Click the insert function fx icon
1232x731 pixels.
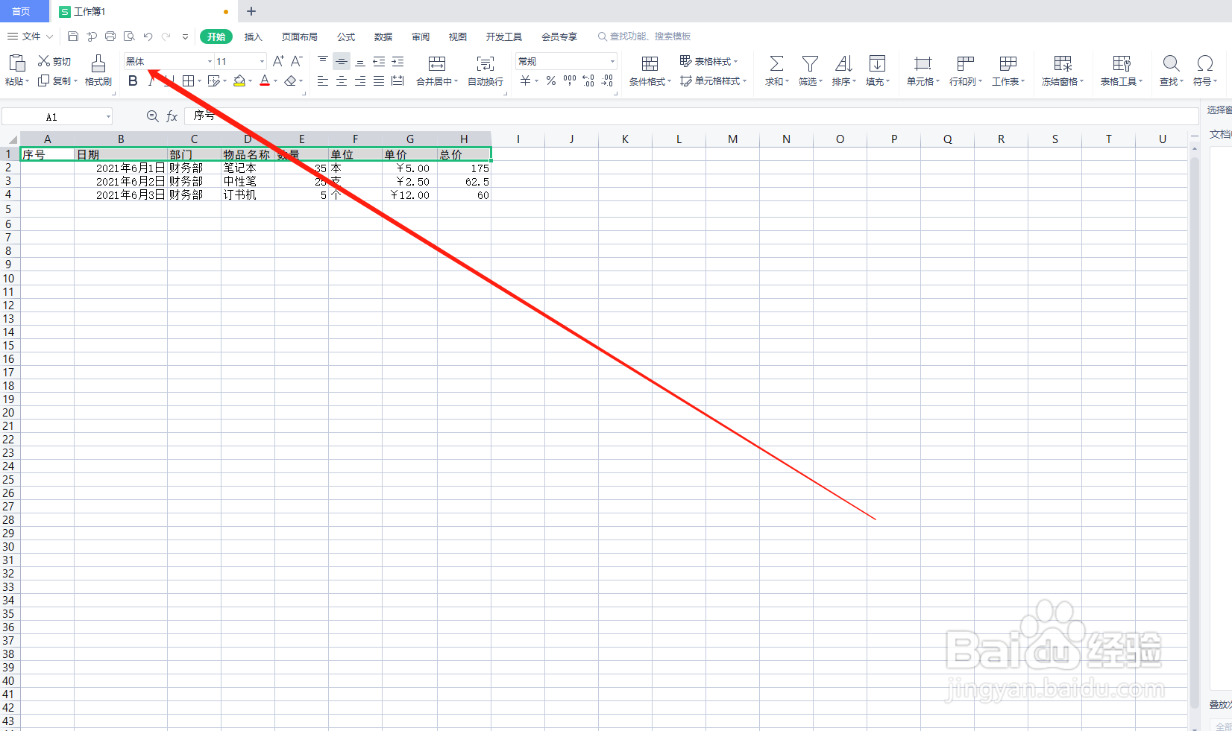click(x=172, y=116)
